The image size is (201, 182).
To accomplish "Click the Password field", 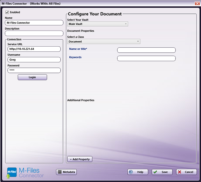I will pyautogui.click(x=34, y=70).
